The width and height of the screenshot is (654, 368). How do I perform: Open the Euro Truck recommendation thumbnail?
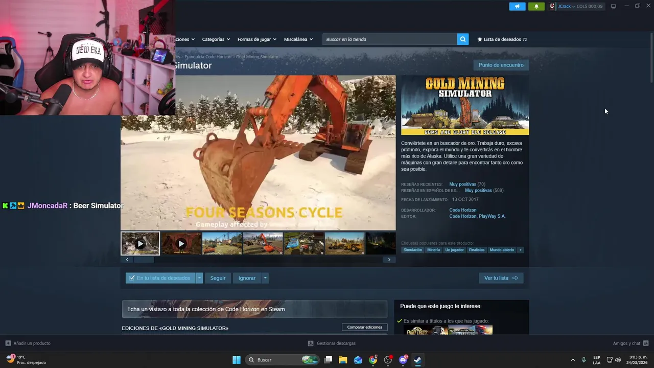click(x=425, y=330)
